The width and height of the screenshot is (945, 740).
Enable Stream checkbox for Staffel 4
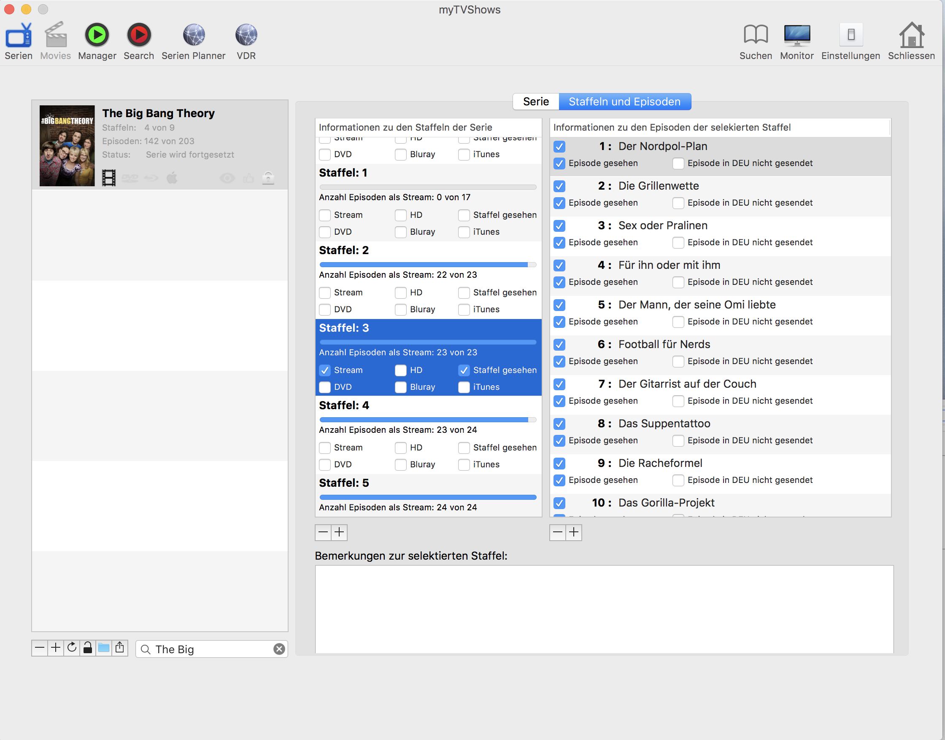coord(324,448)
